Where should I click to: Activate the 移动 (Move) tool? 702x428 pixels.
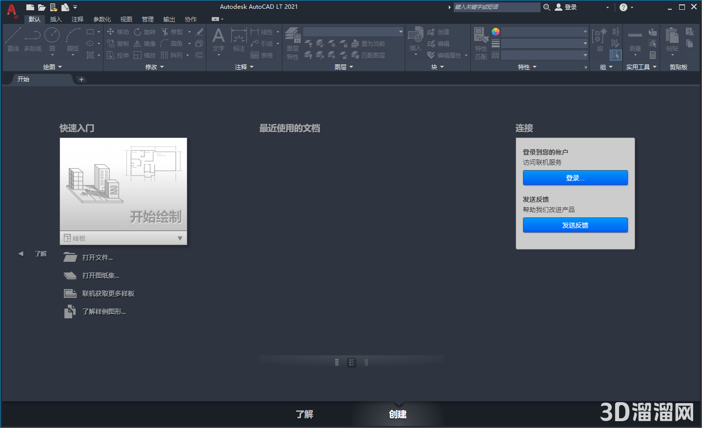120,32
